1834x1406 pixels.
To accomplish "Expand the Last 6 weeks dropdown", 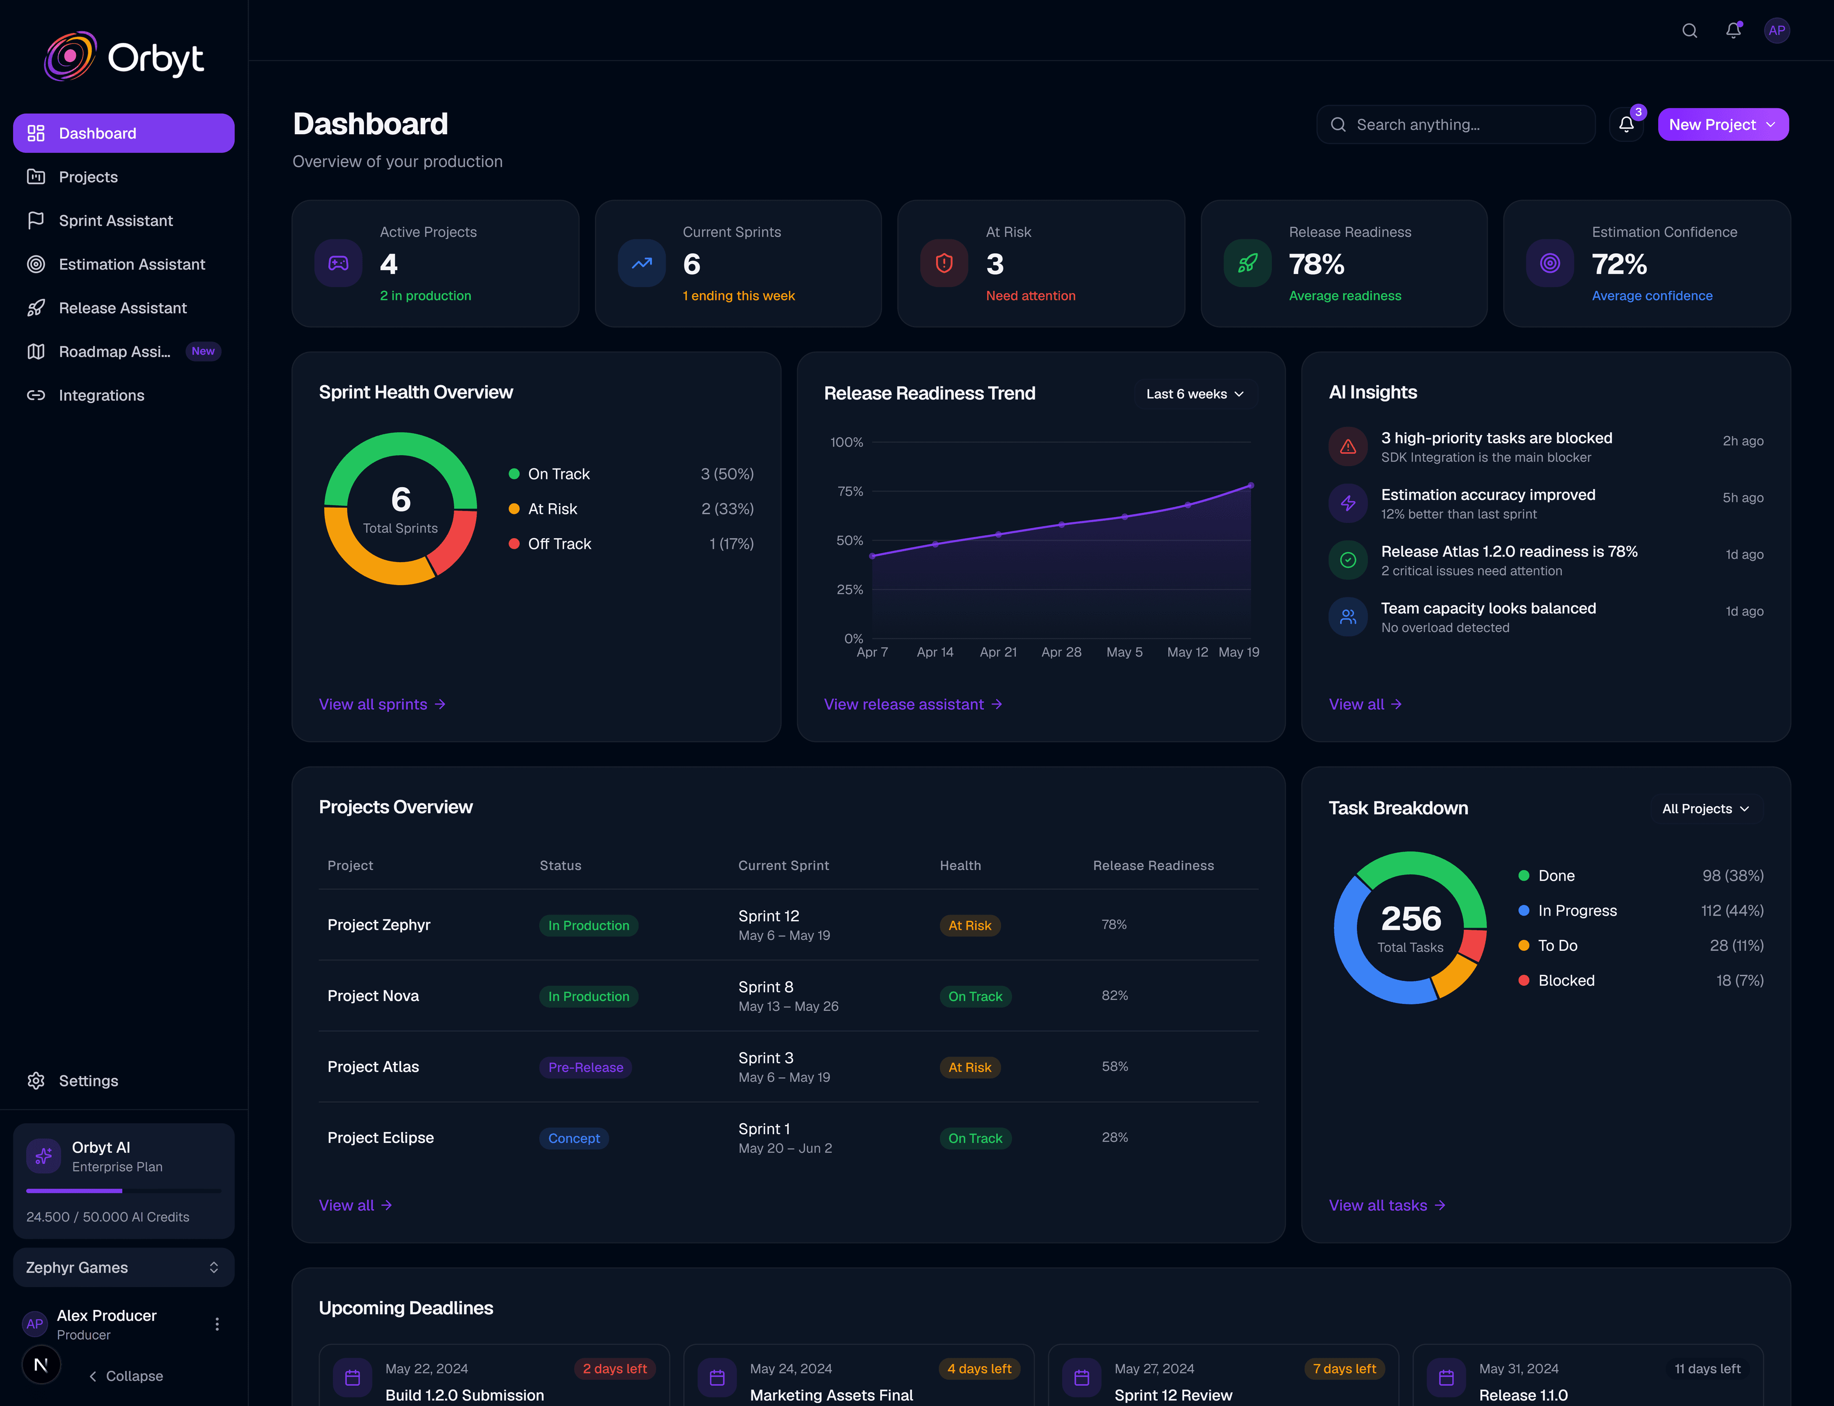I will point(1195,394).
